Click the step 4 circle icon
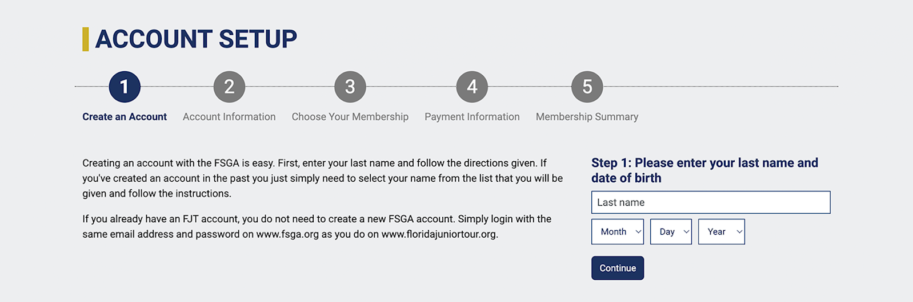913x302 pixels. point(472,87)
